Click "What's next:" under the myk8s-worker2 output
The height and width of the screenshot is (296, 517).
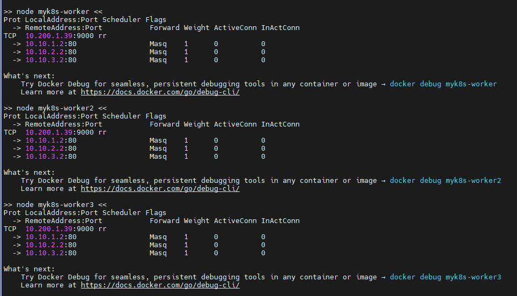pyautogui.click(x=29, y=173)
